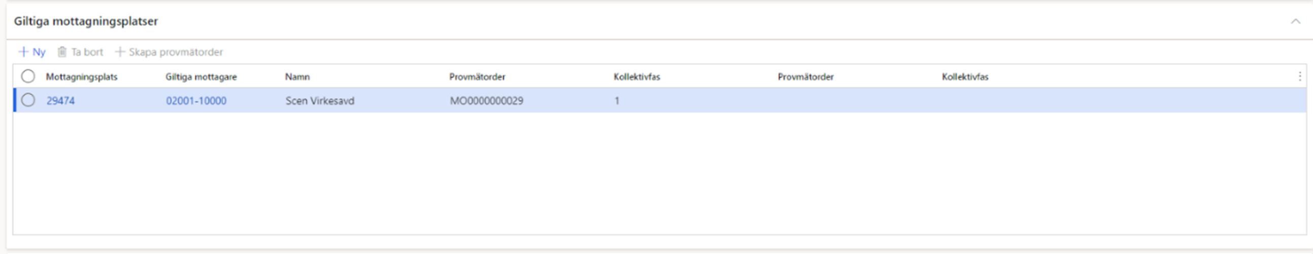The image size is (1313, 254).
Task: Click the first Kollektivfas column header
Action: pyautogui.click(x=636, y=77)
